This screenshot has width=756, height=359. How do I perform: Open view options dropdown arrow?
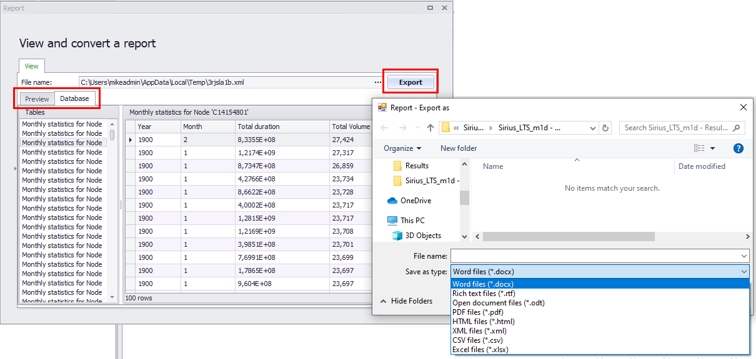click(713, 148)
